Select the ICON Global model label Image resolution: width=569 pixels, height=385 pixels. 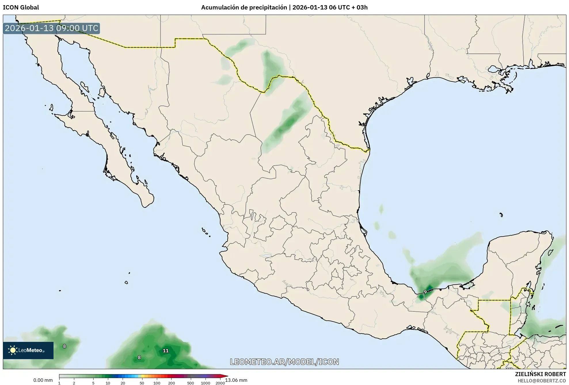pos(20,7)
